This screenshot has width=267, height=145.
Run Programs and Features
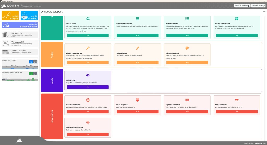pos(137,35)
